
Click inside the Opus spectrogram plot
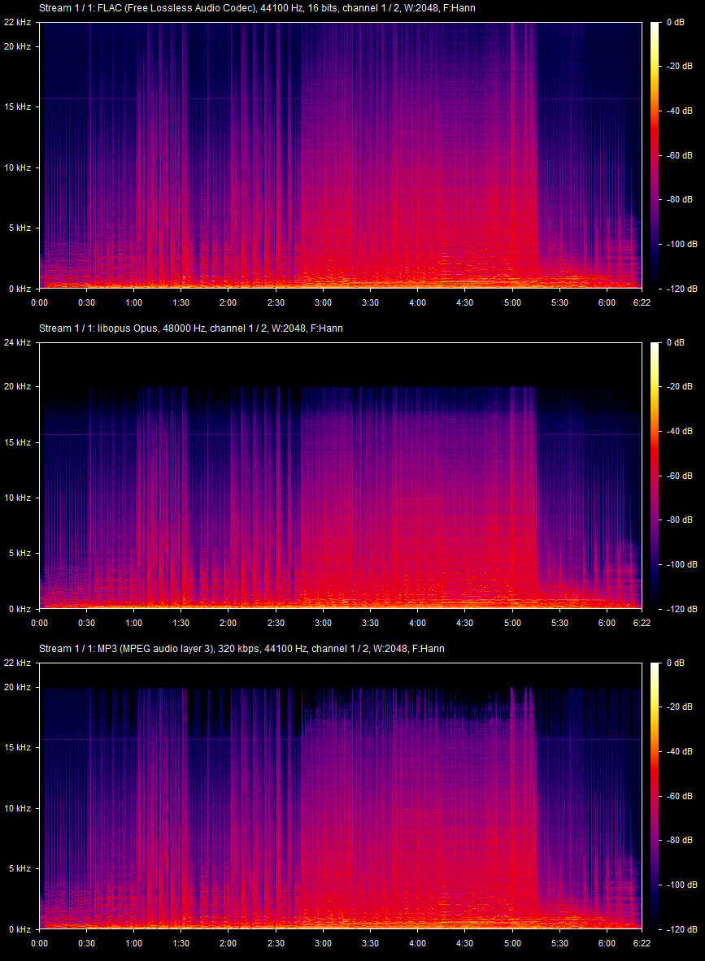[x=340, y=476]
